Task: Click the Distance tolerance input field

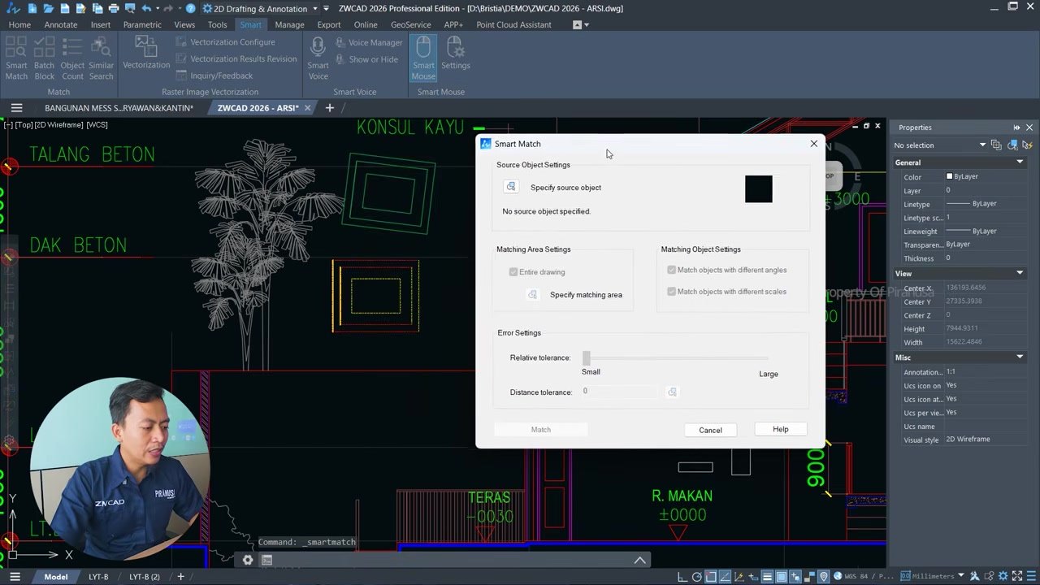Action: click(x=620, y=392)
